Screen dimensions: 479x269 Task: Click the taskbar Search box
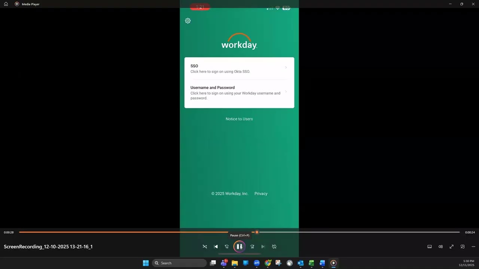click(x=179, y=263)
